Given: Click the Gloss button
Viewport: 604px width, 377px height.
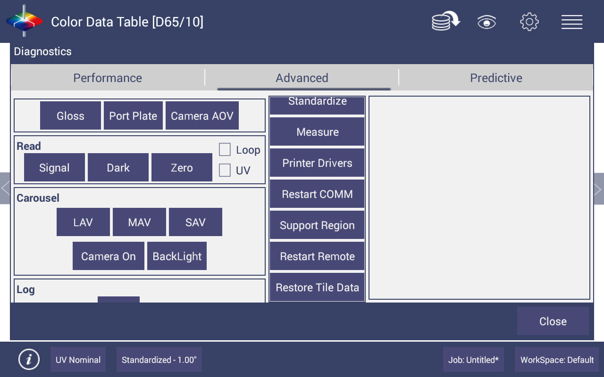Looking at the screenshot, I should click(70, 115).
